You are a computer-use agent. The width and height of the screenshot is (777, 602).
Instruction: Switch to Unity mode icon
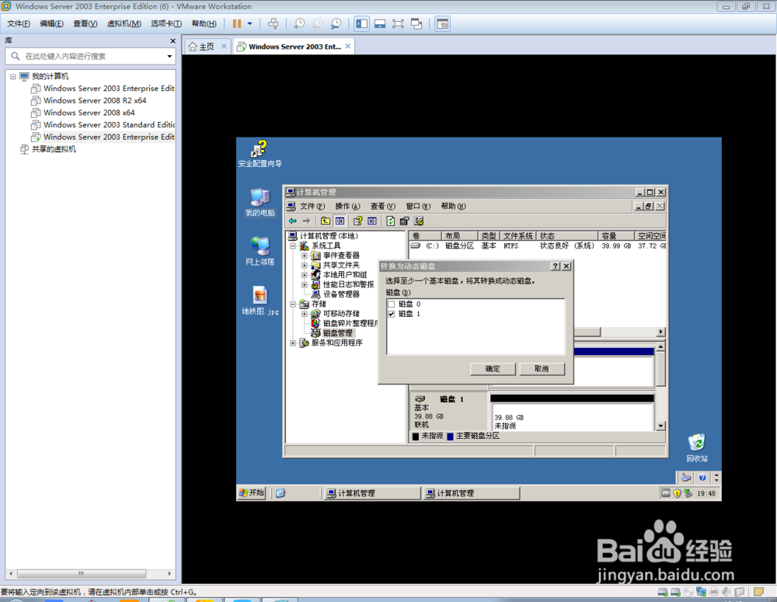click(x=416, y=24)
